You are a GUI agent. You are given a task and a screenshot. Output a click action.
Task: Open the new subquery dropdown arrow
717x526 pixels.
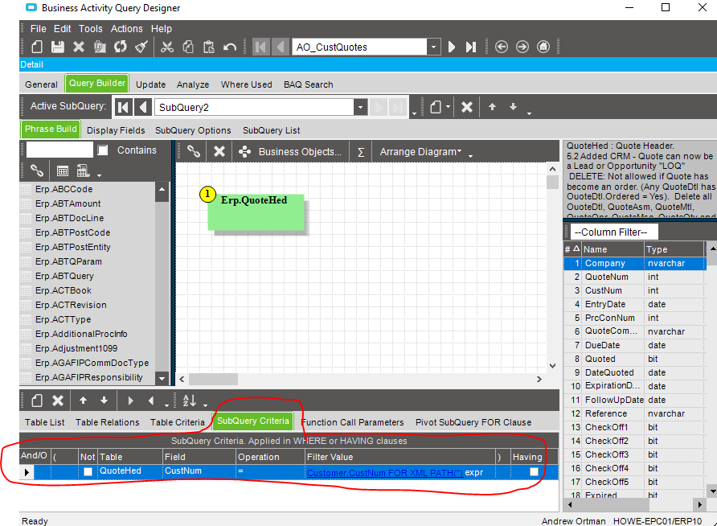[449, 107]
